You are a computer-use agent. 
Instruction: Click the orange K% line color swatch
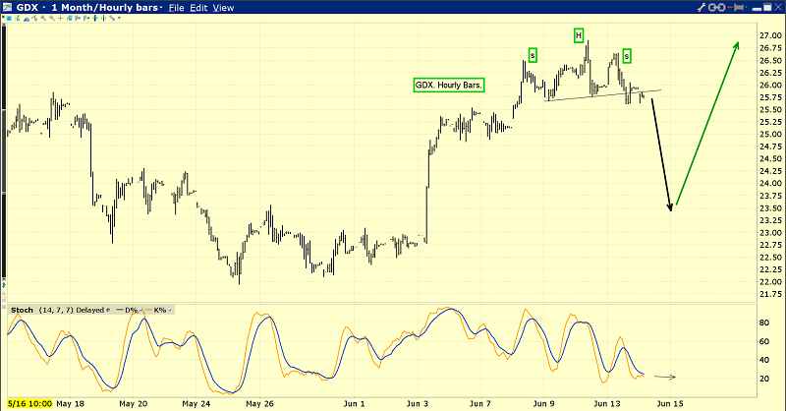coord(149,310)
